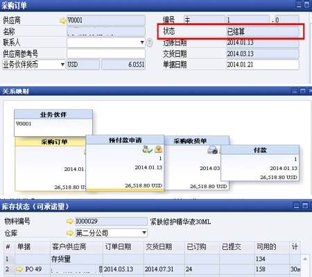Screen dimensions: 312x277
Task: Click the golden link arrow beside supplier V0001
Action: point(62,21)
